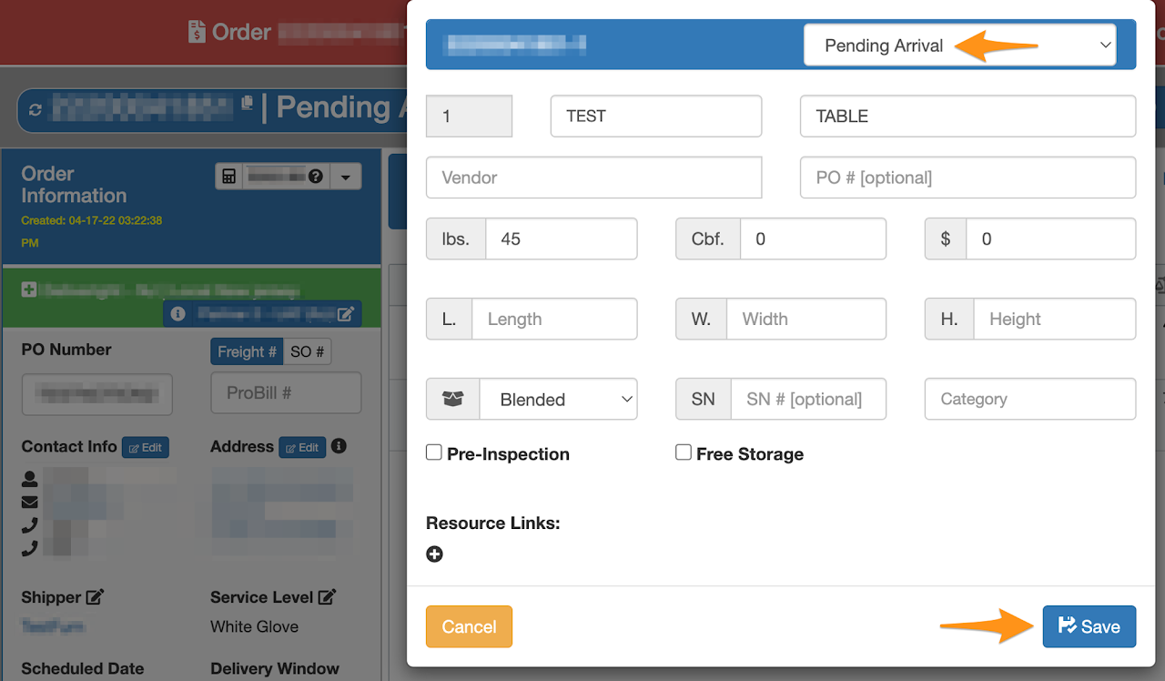1165x681 pixels.
Task: Expand the Order Information caret dropdown
Action: pos(346,178)
